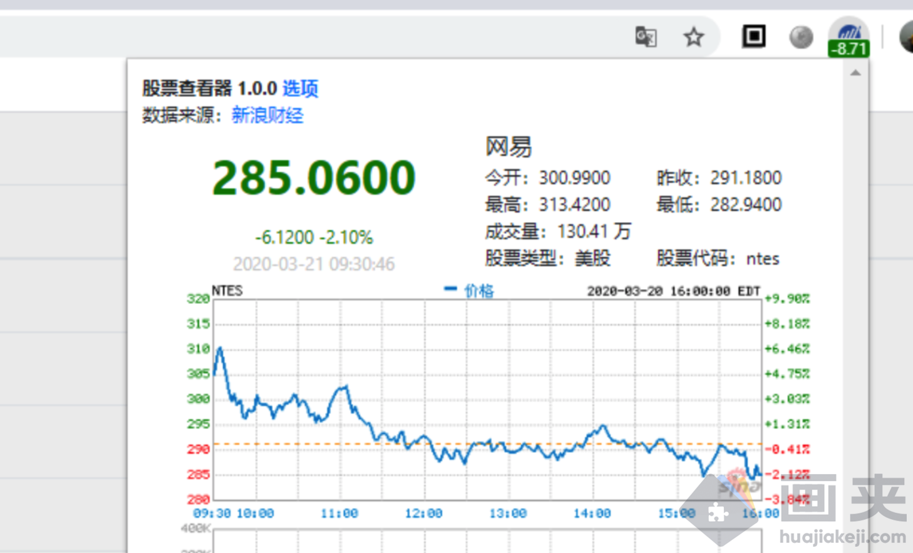
Task: Click the chart date 2020-03-20 16:00:00 EDT
Action: 673,291
